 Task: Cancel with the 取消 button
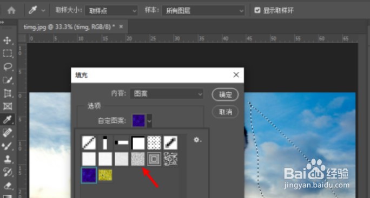(225, 112)
